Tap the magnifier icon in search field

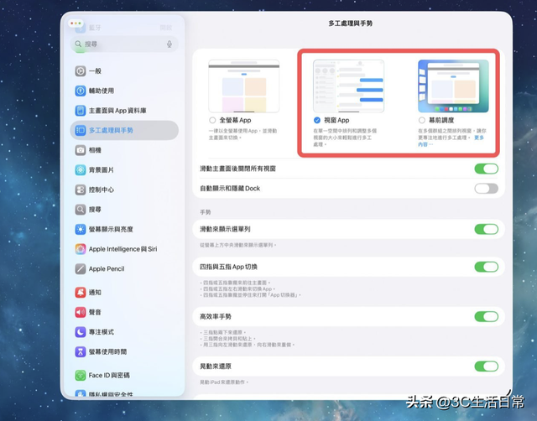click(x=78, y=44)
